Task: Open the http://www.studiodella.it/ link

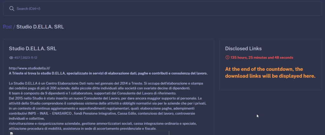Action: [x=30, y=68]
